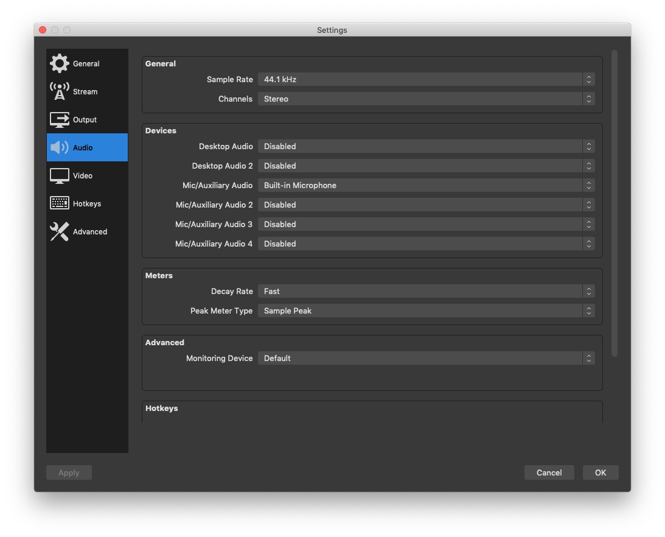The height and width of the screenshot is (537, 665).
Task: Click the Hotkeys keyboard icon
Action: click(x=59, y=203)
